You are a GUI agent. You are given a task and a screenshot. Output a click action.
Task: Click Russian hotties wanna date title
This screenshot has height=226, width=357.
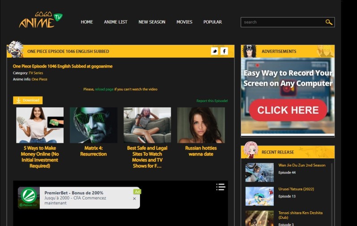[x=201, y=151]
